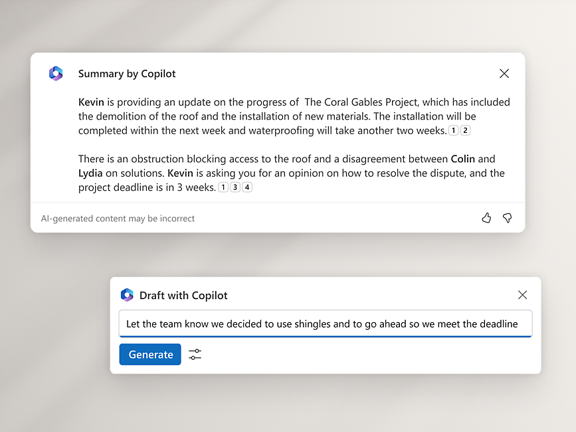The height and width of the screenshot is (432, 576).
Task: Open citation 3 in the second paragraph
Action: 235,187
